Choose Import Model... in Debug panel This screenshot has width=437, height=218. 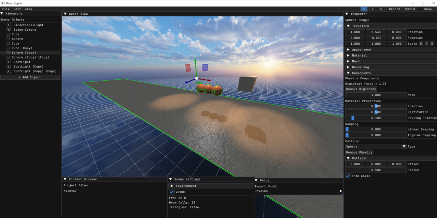(x=269, y=186)
